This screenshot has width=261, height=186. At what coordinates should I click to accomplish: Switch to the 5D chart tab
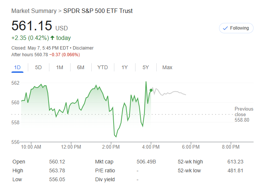[38, 67]
